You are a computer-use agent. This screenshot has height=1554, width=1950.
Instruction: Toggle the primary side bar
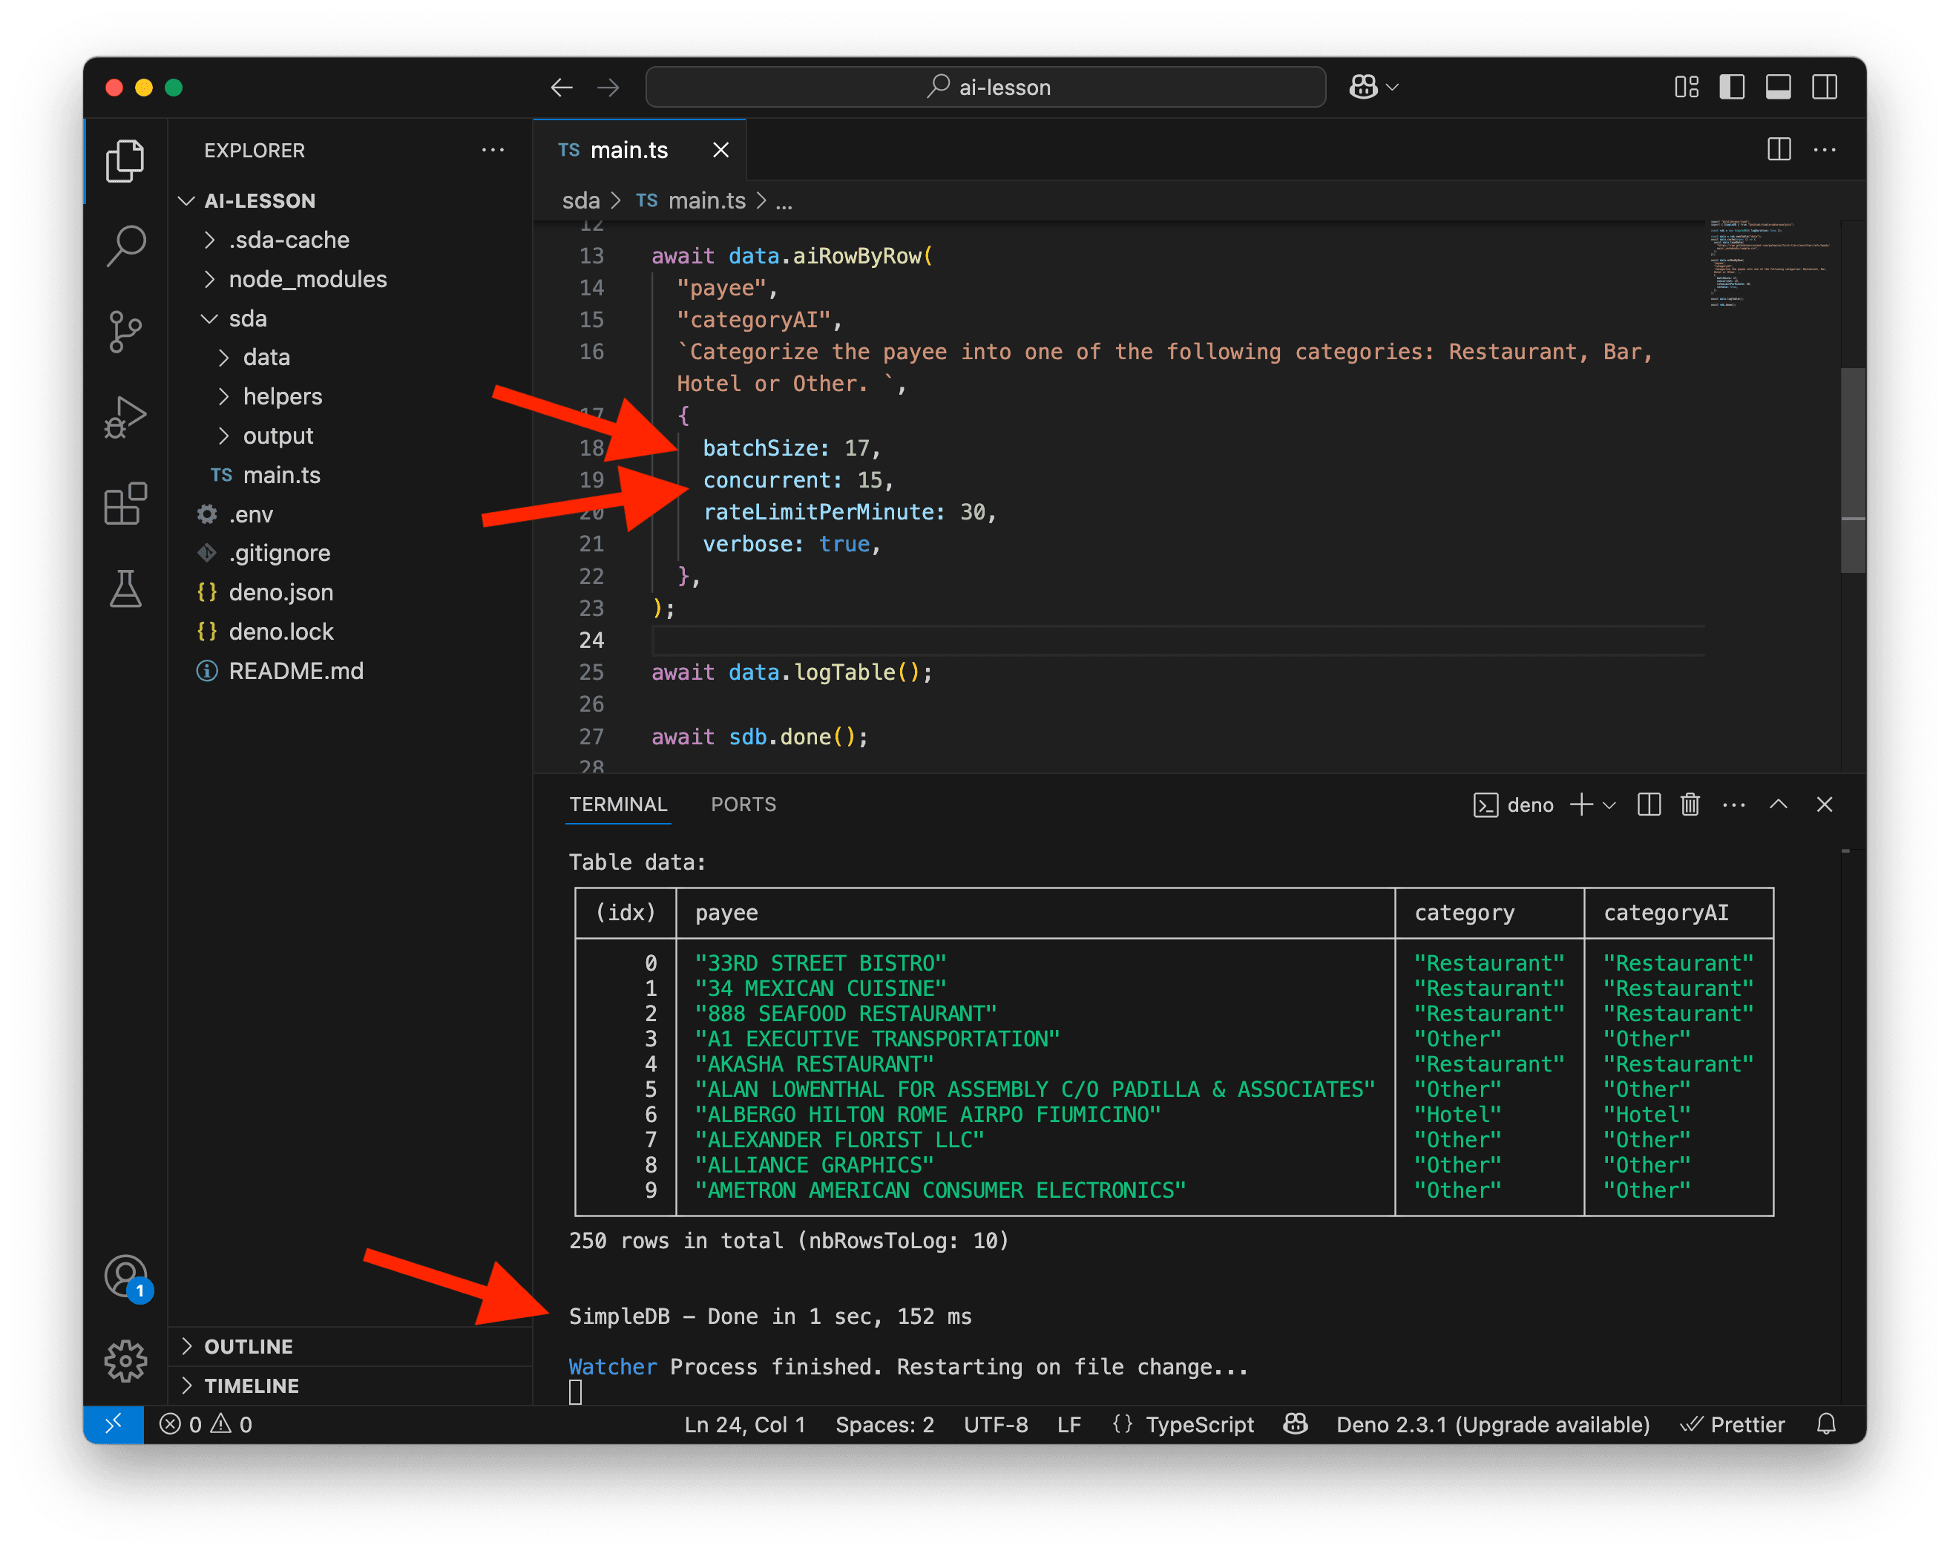(1732, 87)
